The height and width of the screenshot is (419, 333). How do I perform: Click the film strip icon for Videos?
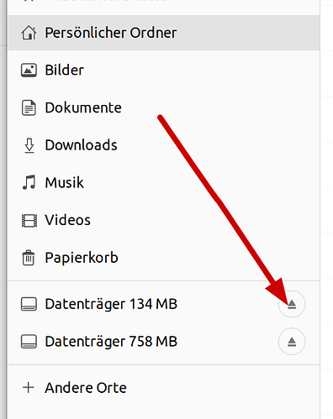coord(29,220)
